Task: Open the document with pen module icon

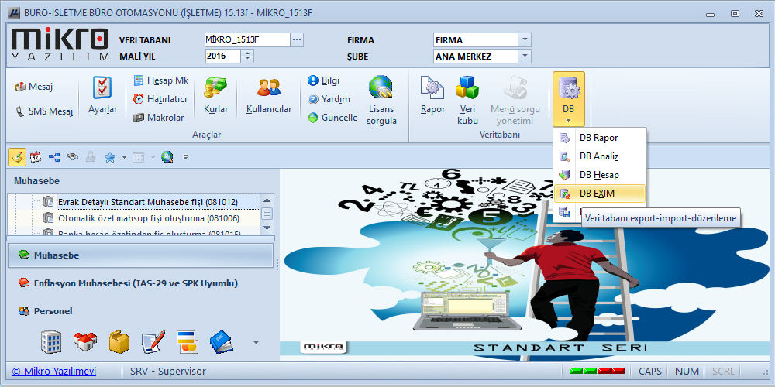Action: coord(153,341)
